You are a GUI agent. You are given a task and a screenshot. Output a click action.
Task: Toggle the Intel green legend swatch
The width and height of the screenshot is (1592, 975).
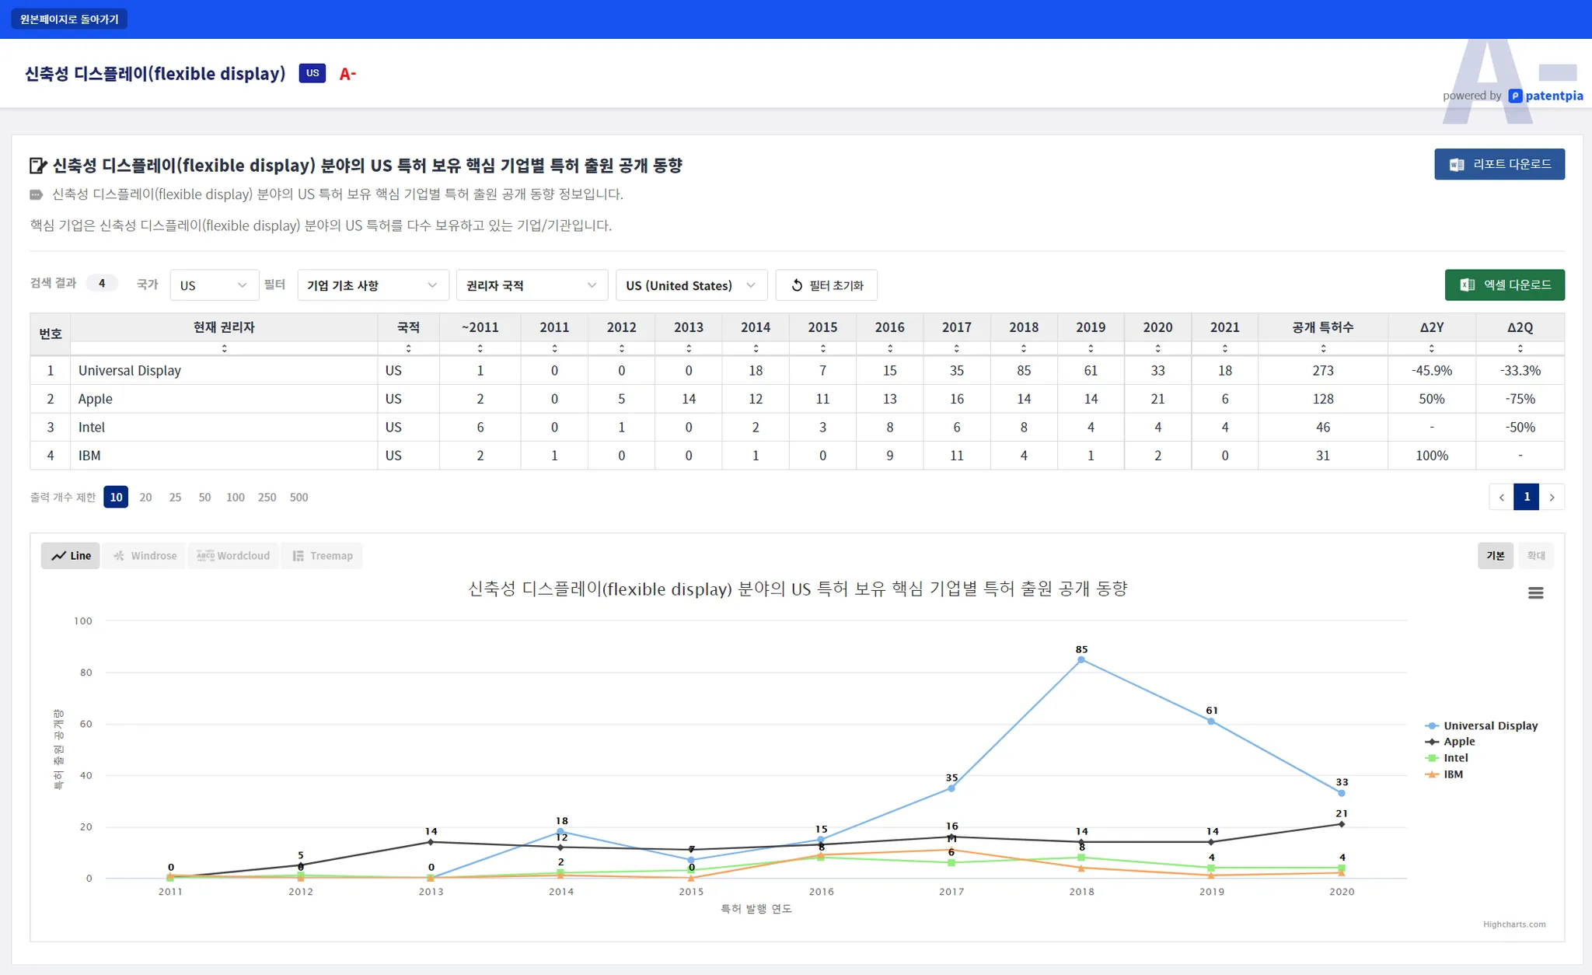(1432, 758)
